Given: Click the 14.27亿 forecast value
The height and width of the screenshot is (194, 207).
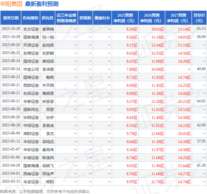Looking at the screenshot, I should coord(184,174).
